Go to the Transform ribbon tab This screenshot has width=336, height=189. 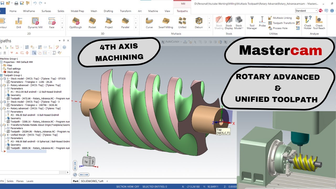click(x=125, y=11)
